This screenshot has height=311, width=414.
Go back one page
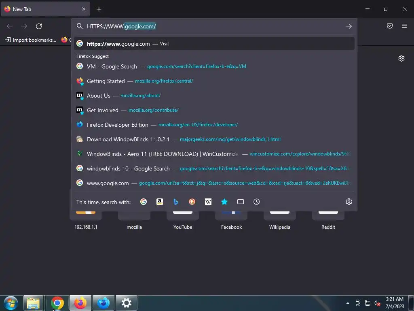pos(10,26)
